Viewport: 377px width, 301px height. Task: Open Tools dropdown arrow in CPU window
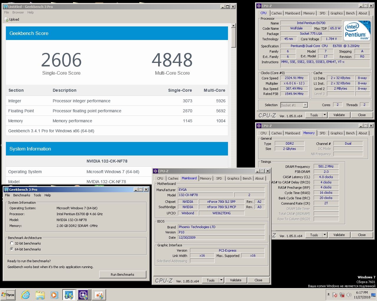point(325,115)
